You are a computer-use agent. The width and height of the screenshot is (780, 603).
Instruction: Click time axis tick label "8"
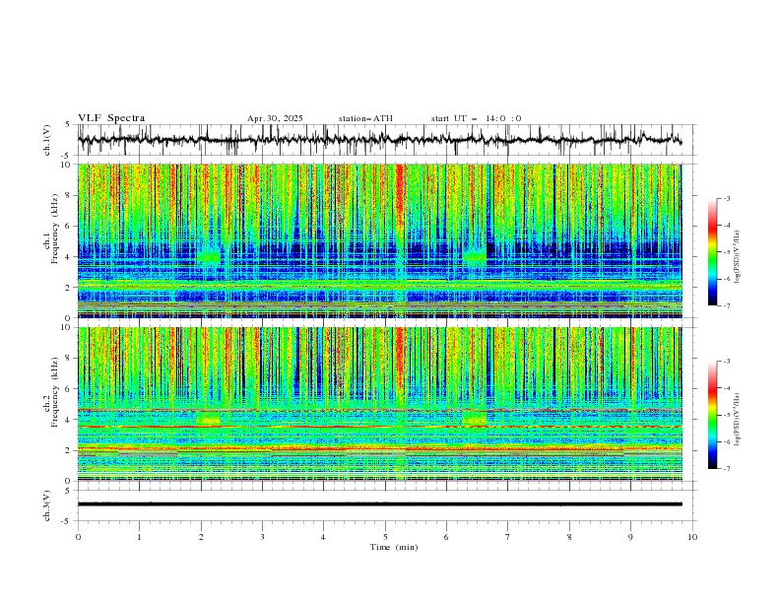(569, 537)
